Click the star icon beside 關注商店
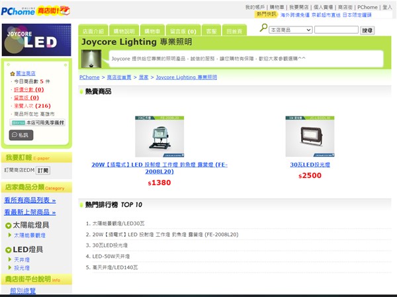This screenshot has width=397, height=297. tap(13, 73)
